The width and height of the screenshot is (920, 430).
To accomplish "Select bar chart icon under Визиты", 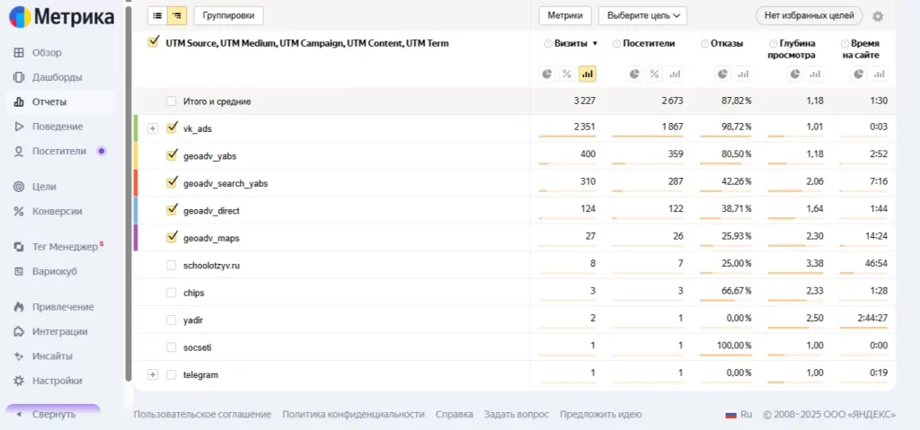I will [x=588, y=74].
